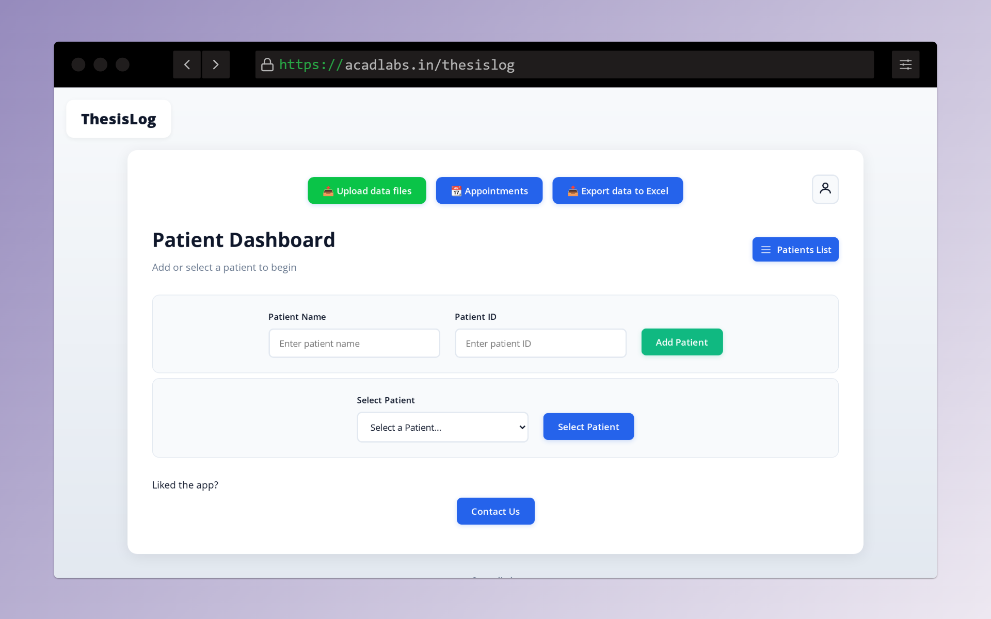Click inside the Enter patient ID field
Screen dimensions: 991x619
coord(540,343)
